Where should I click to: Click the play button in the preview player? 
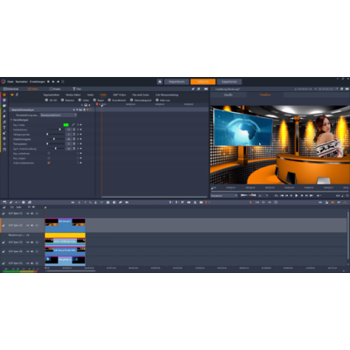click(297, 196)
